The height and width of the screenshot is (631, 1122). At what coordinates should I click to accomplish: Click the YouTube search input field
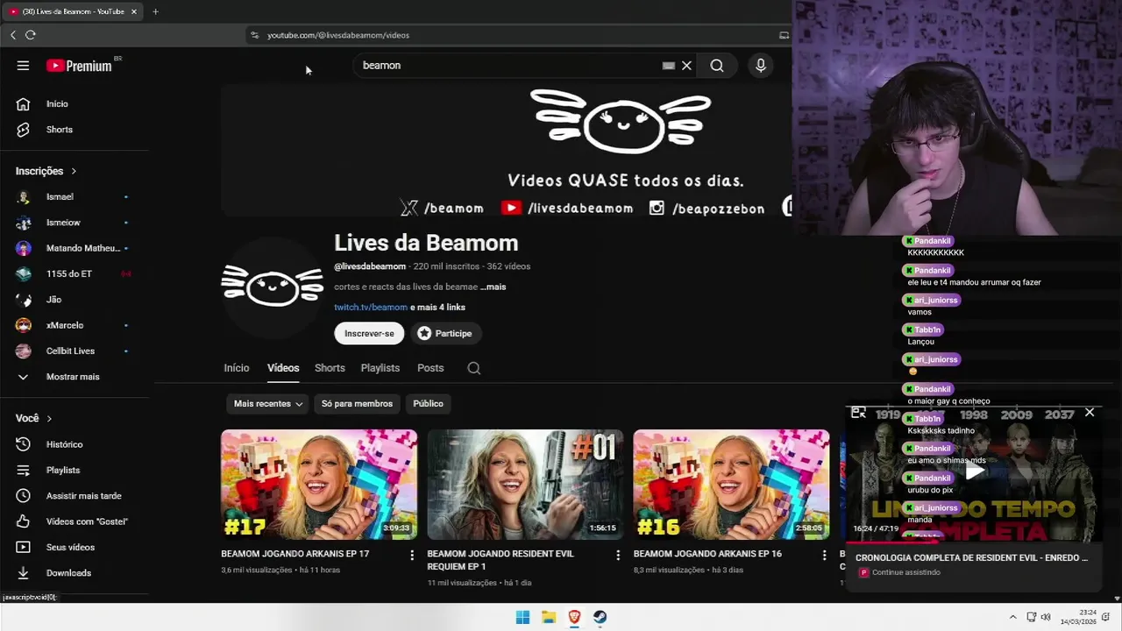[508, 66]
